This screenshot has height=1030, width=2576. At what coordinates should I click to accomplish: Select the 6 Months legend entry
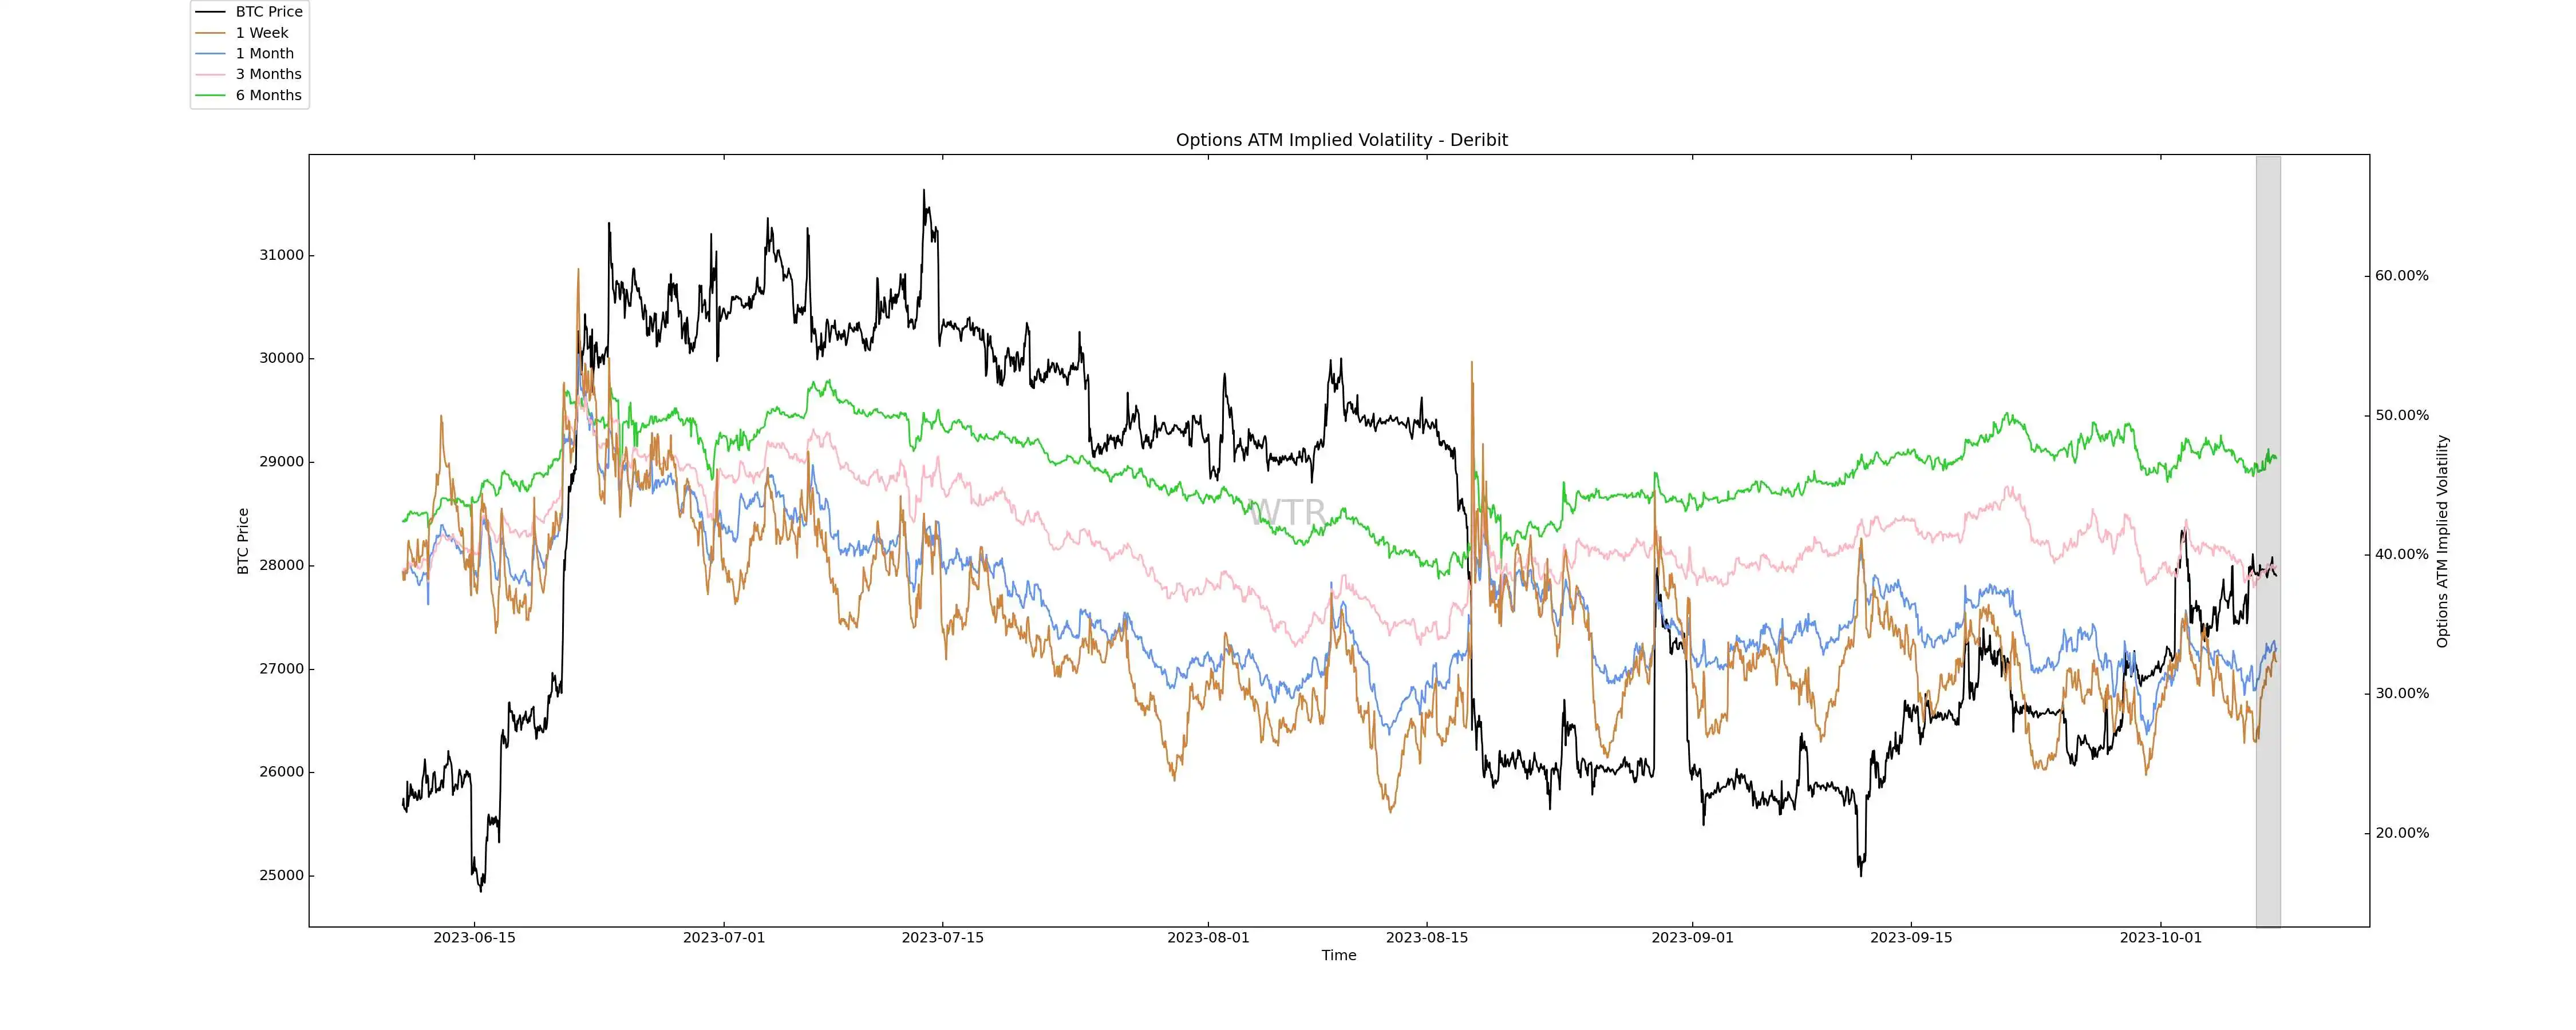click(x=268, y=95)
